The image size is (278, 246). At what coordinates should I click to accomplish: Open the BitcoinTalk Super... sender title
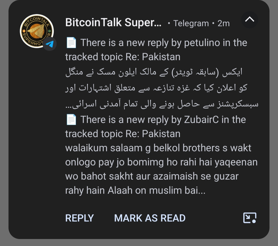coord(113,23)
